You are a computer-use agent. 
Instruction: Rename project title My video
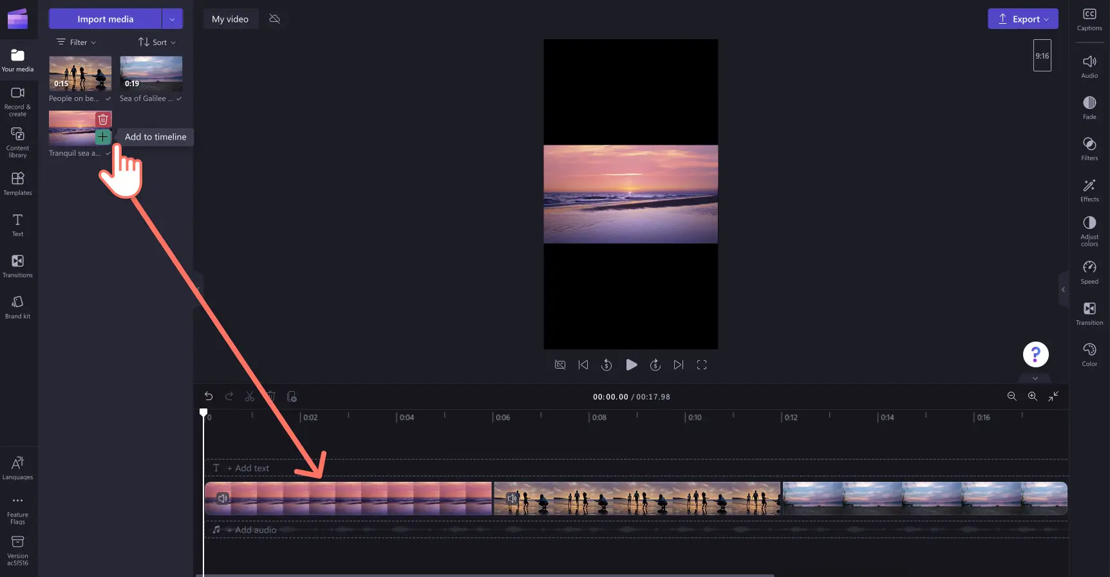pos(230,19)
